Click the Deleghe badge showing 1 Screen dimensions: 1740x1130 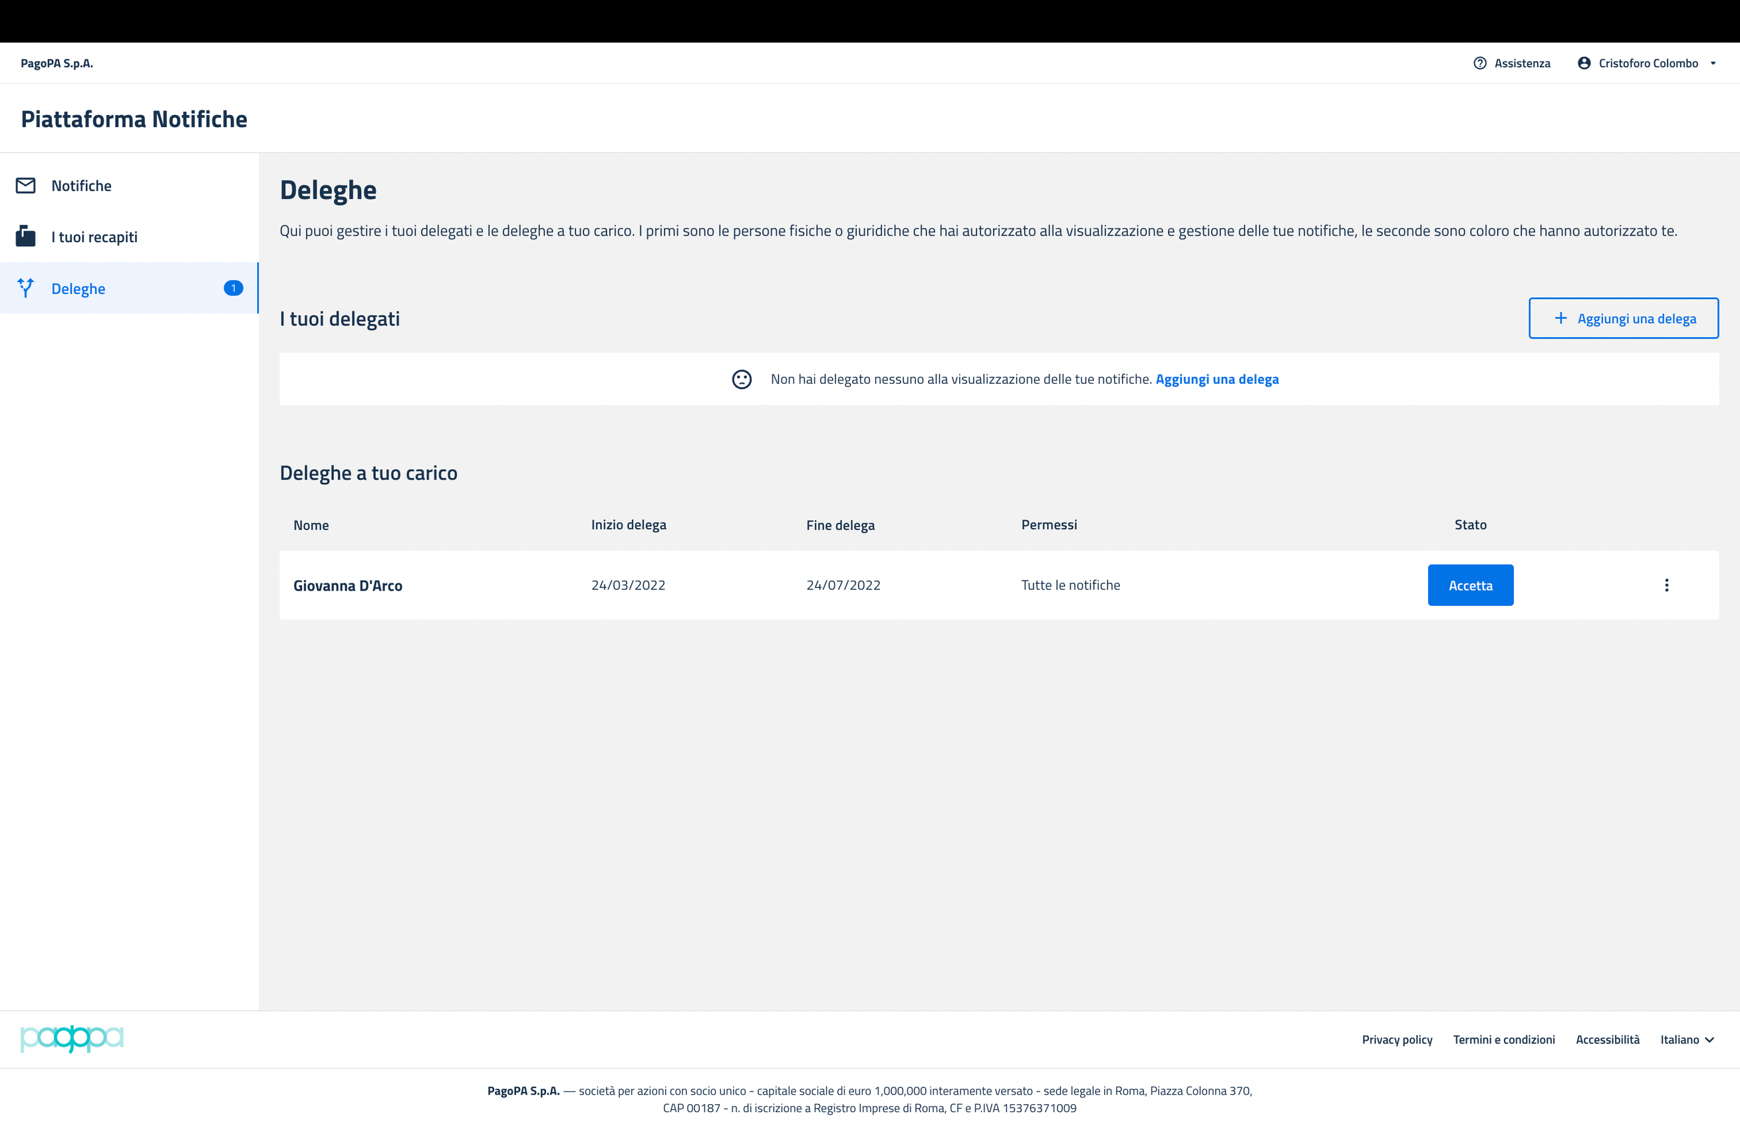point(233,288)
